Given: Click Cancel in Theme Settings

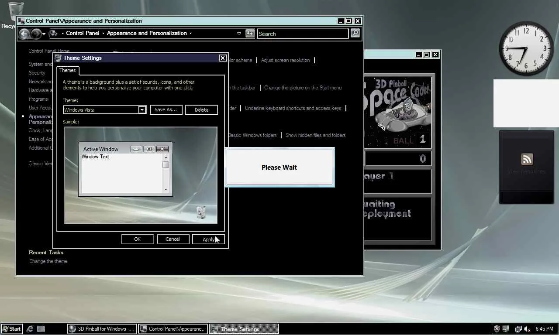Looking at the screenshot, I should pos(173,239).
